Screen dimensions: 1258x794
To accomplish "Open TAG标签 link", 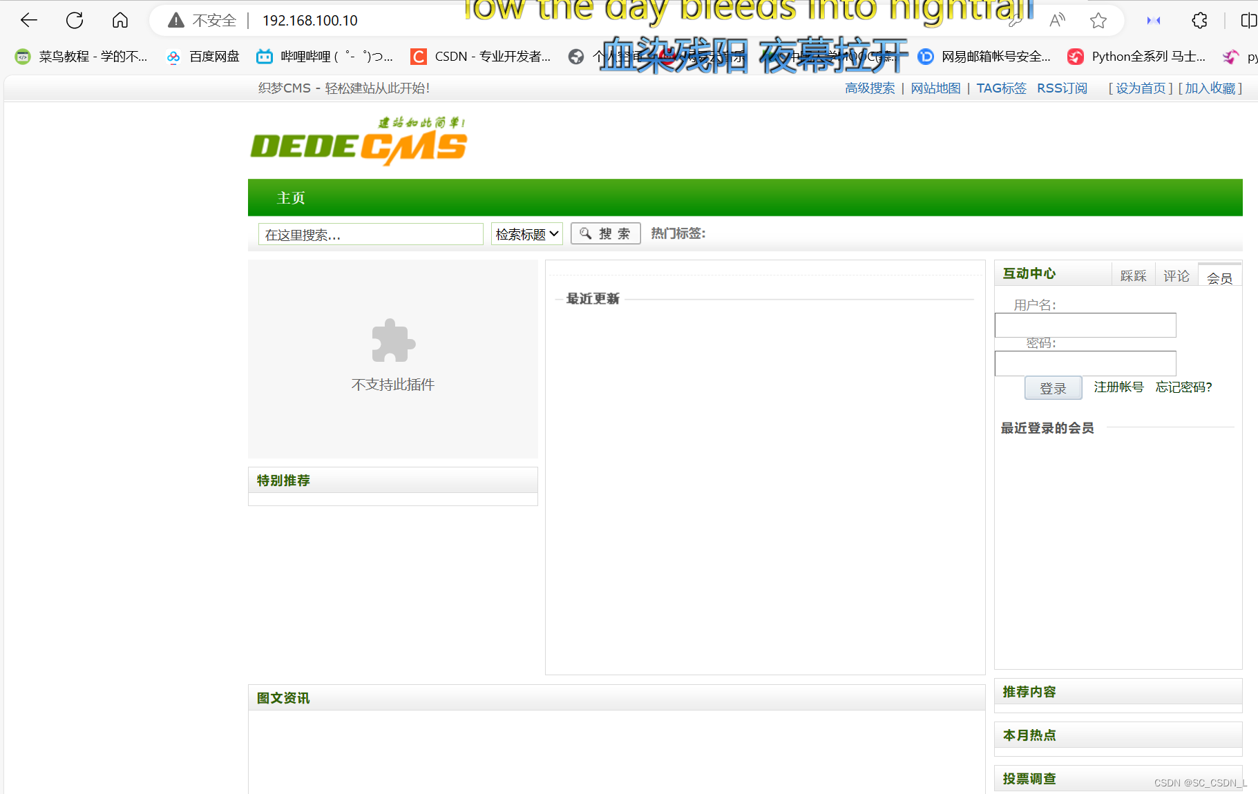I will click(x=1001, y=88).
